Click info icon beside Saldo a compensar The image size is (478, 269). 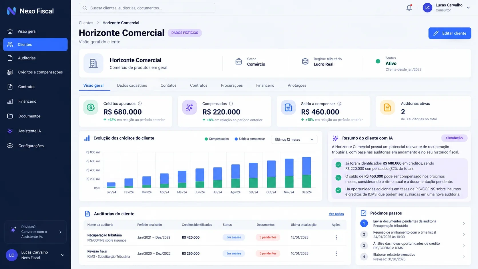click(339, 103)
